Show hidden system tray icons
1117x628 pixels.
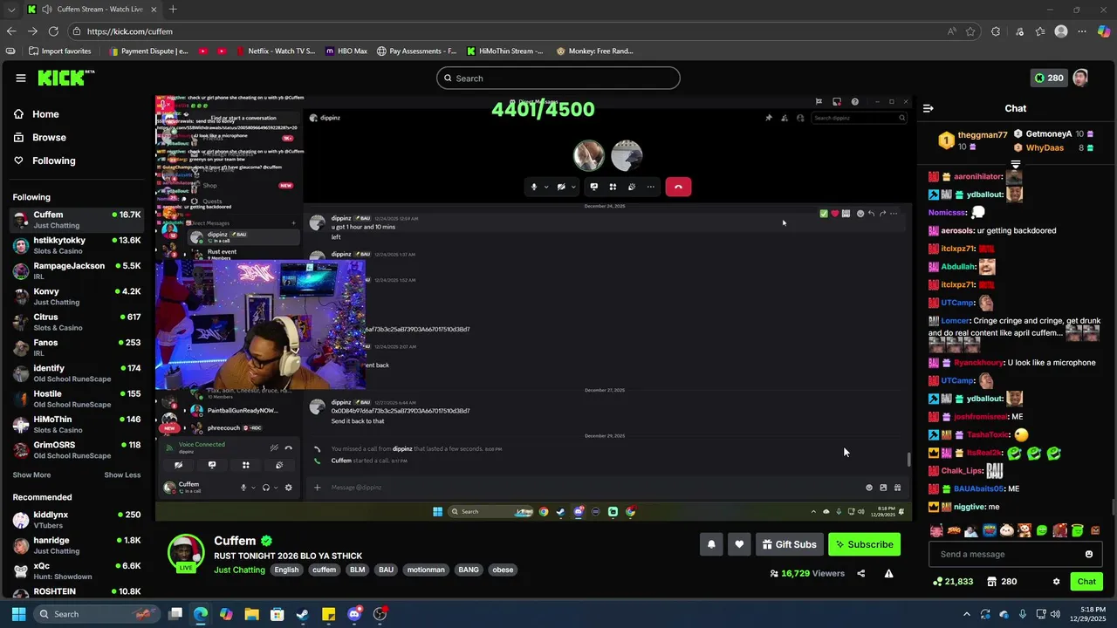click(966, 614)
